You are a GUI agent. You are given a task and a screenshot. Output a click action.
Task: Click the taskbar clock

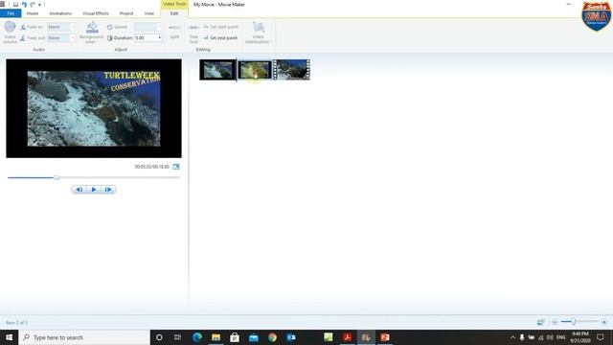(580, 337)
